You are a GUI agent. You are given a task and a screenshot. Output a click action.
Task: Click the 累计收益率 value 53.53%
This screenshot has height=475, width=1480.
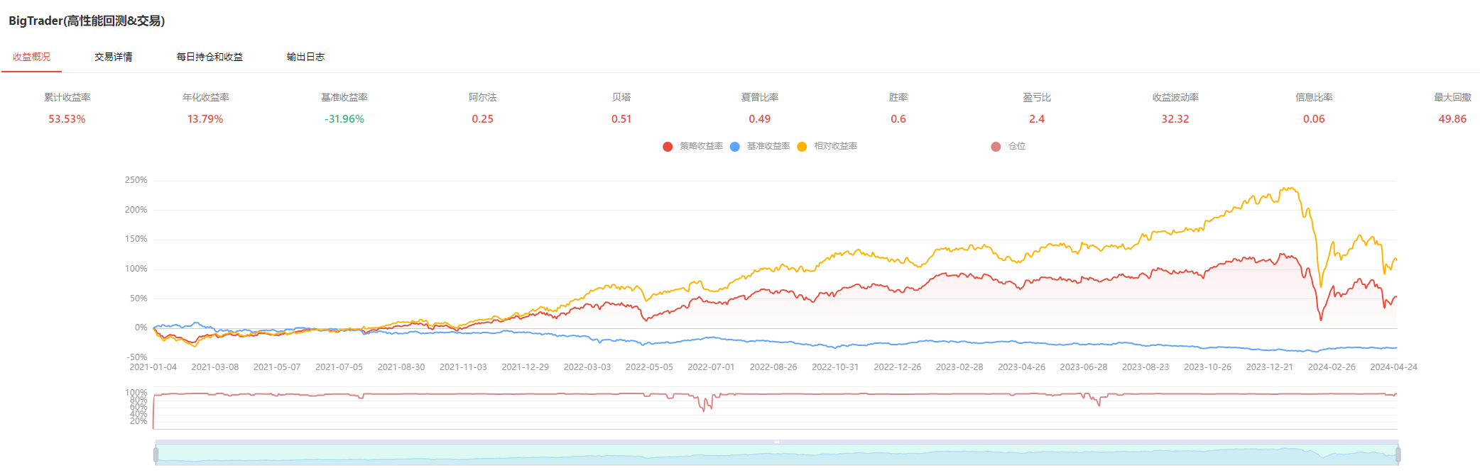[x=67, y=119]
